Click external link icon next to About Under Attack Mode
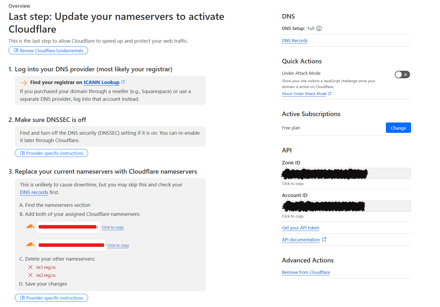This screenshot has width=440, height=307. [x=330, y=94]
